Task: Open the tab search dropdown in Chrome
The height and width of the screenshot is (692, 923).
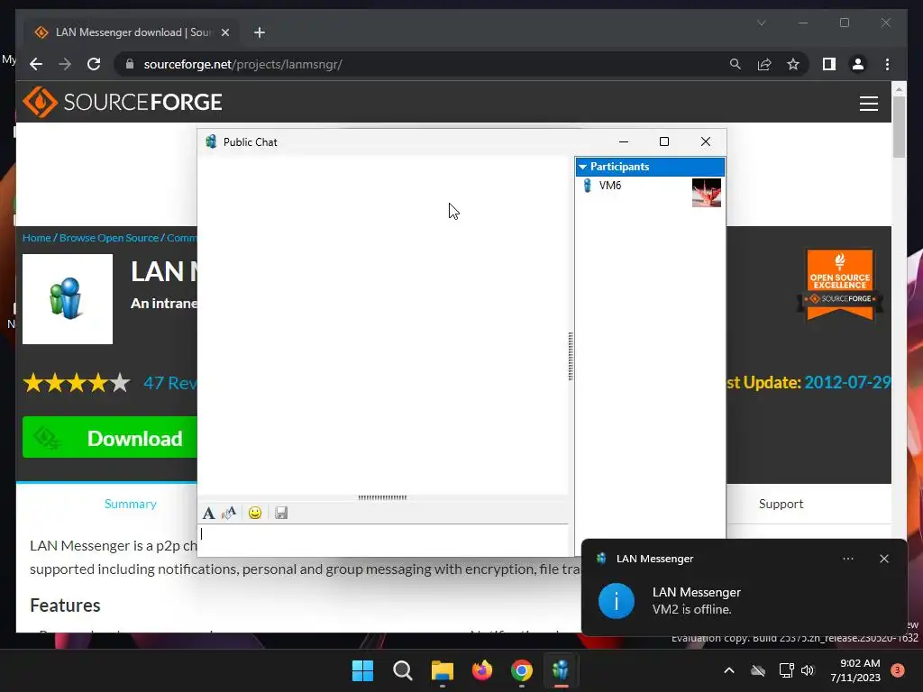Action: pos(761,23)
